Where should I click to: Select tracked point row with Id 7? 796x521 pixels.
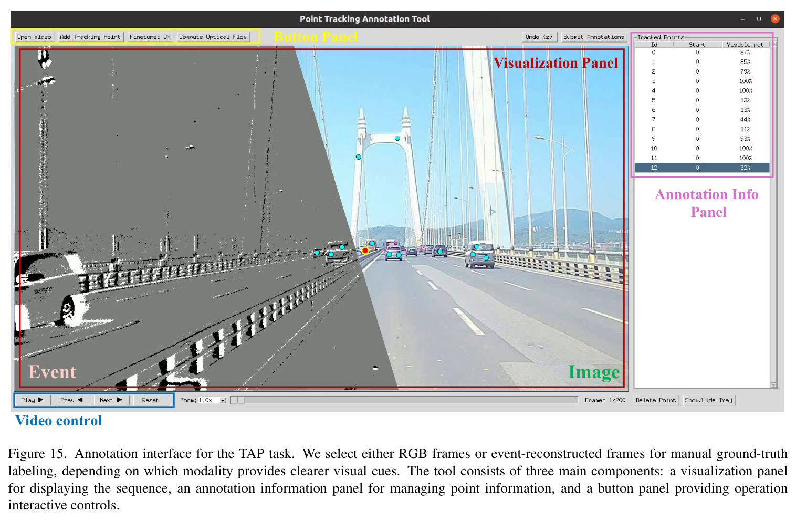coord(702,119)
